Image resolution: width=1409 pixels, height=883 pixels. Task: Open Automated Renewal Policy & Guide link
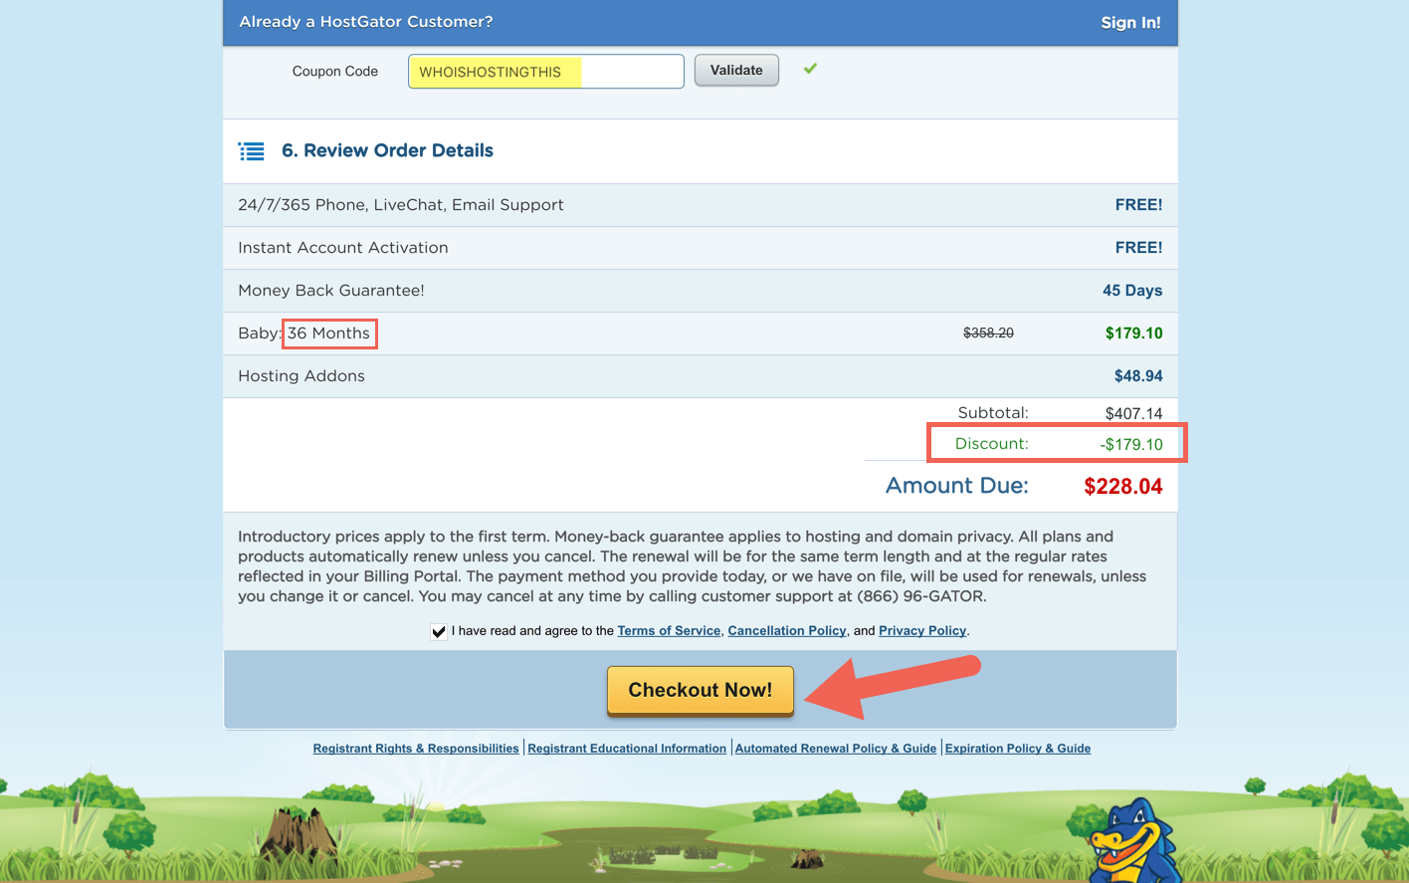click(836, 749)
